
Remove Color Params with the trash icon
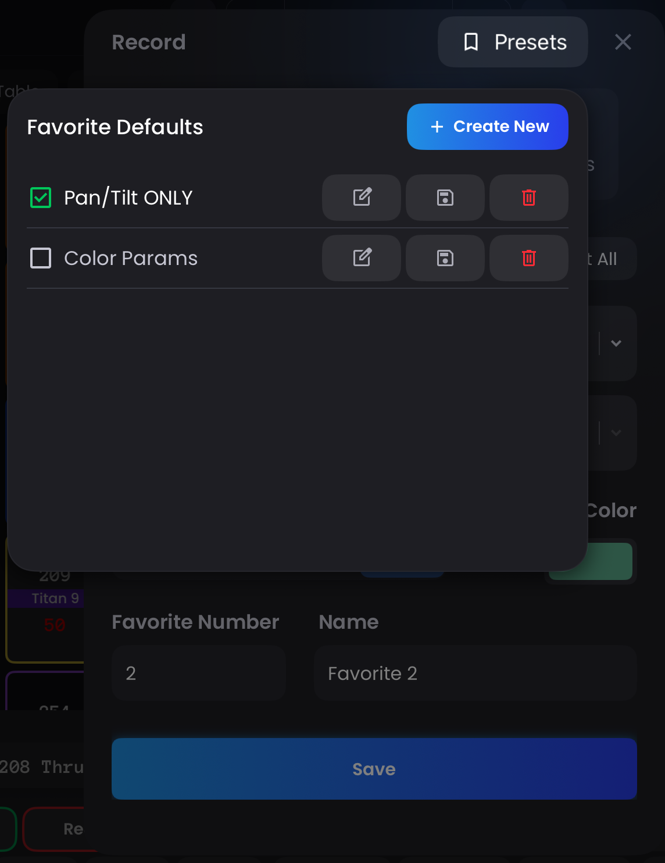click(x=528, y=258)
